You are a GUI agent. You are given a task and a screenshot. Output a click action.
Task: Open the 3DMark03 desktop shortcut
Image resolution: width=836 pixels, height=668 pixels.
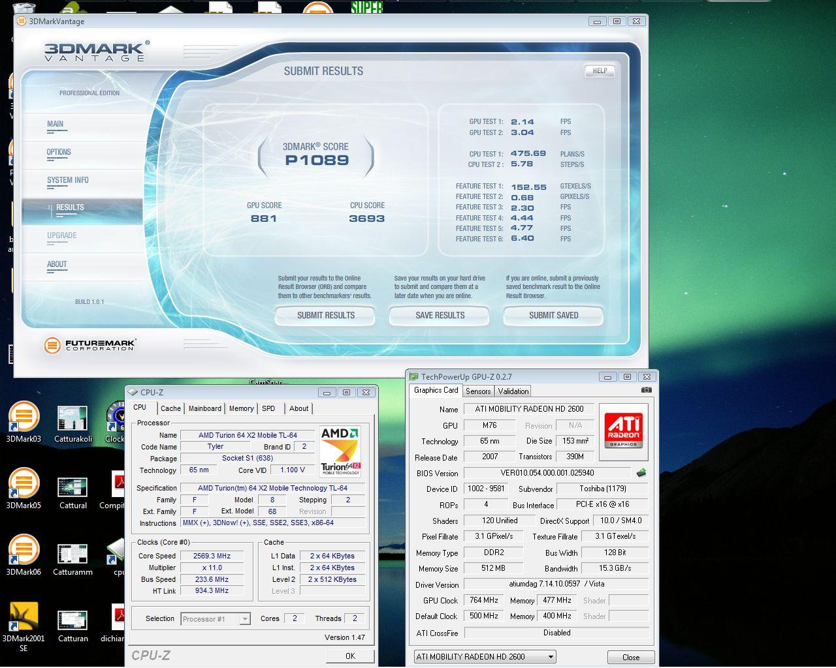[x=24, y=422]
